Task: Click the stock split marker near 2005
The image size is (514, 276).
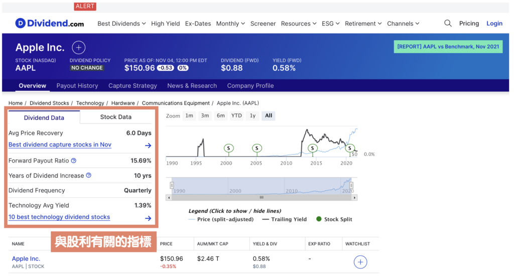Action: [256, 148]
